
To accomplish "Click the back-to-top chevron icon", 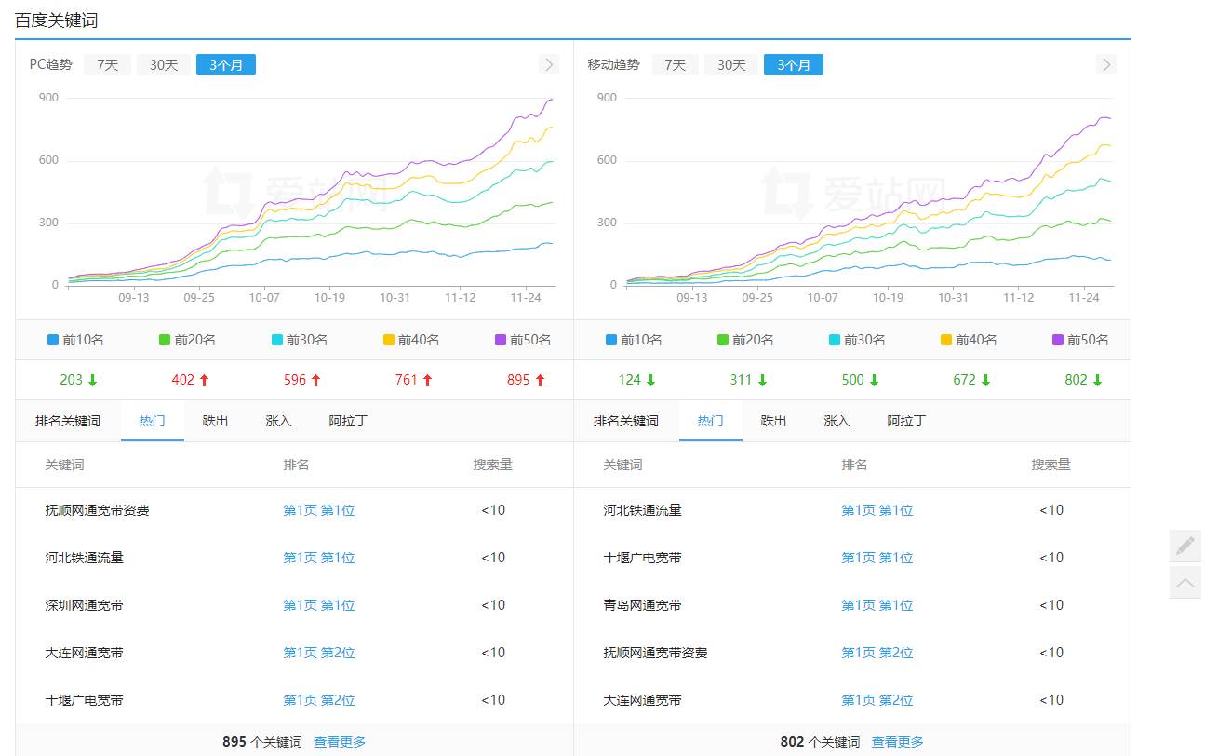I will click(1185, 583).
